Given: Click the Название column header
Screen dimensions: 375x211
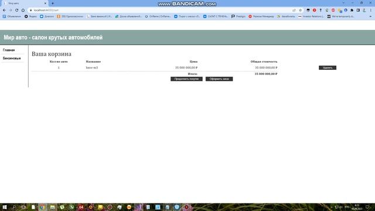Looking at the screenshot, I should 93,62.
